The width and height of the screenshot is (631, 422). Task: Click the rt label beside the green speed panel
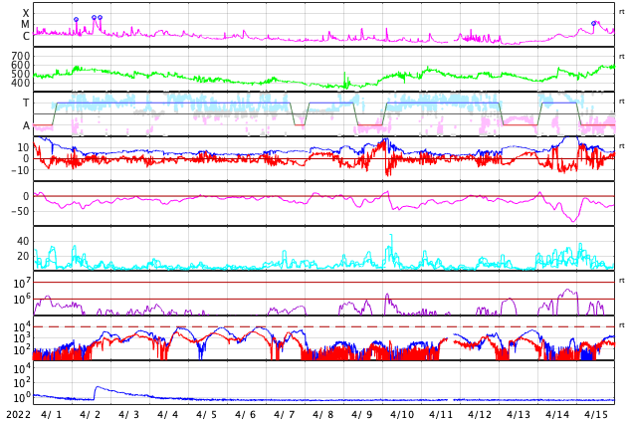point(621,57)
